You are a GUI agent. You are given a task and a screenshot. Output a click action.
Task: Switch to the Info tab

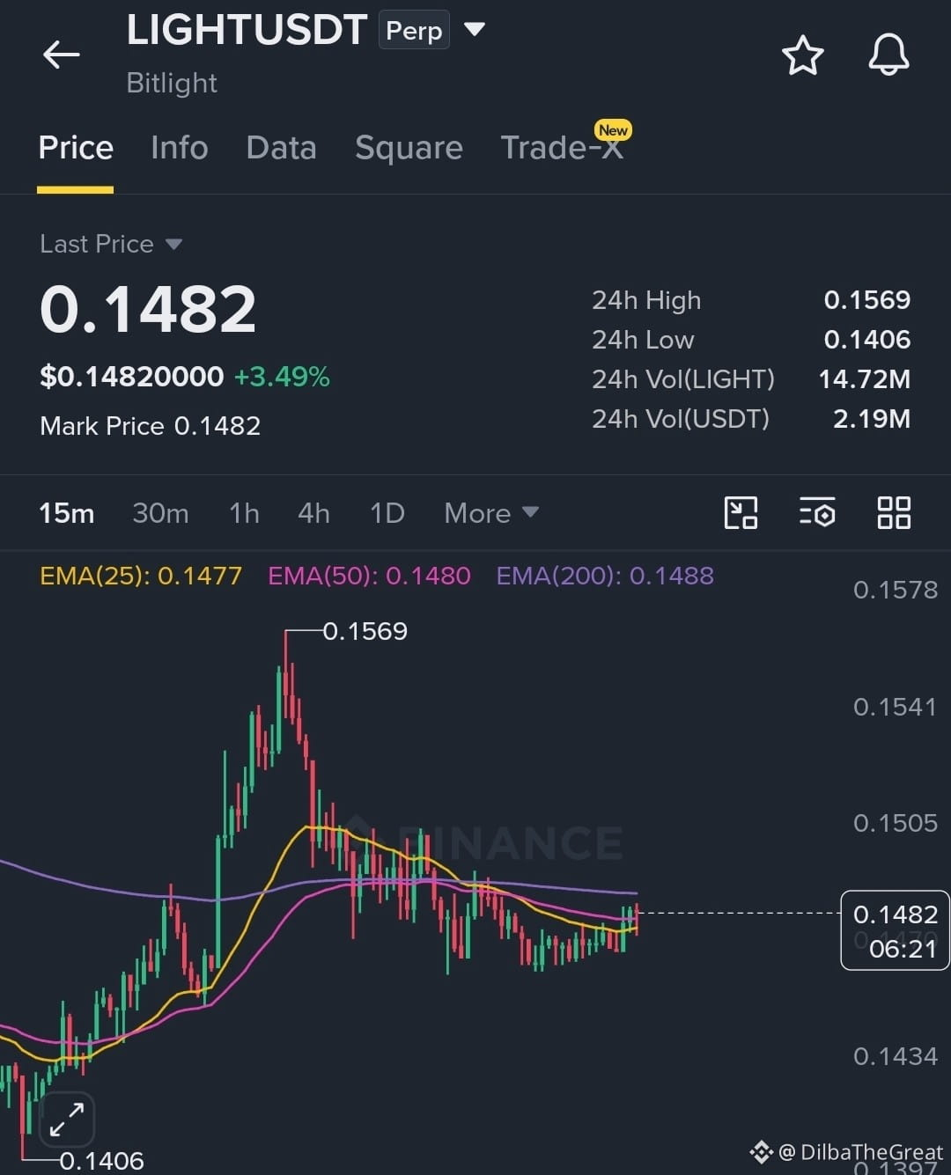[x=180, y=148]
